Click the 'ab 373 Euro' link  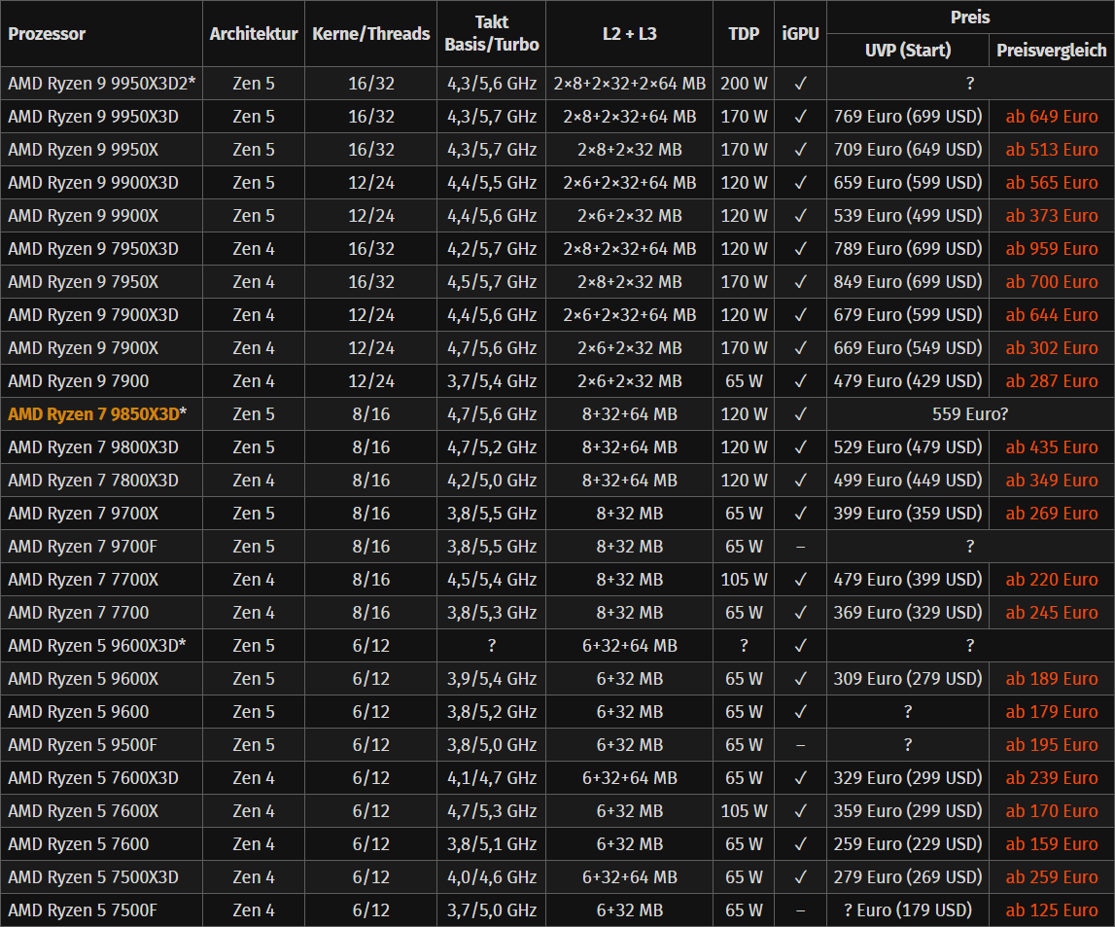(x=1051, y=216)
